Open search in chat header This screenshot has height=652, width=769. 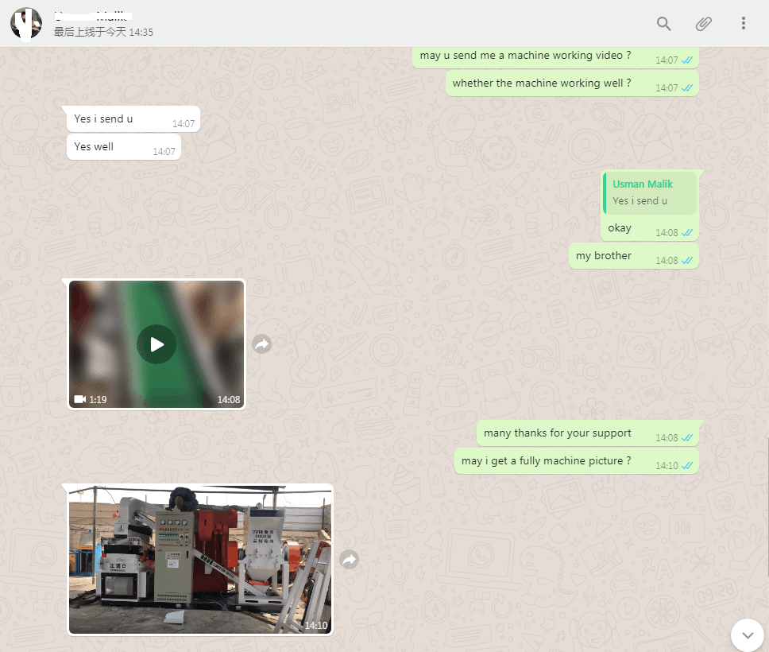click(663, 24)
